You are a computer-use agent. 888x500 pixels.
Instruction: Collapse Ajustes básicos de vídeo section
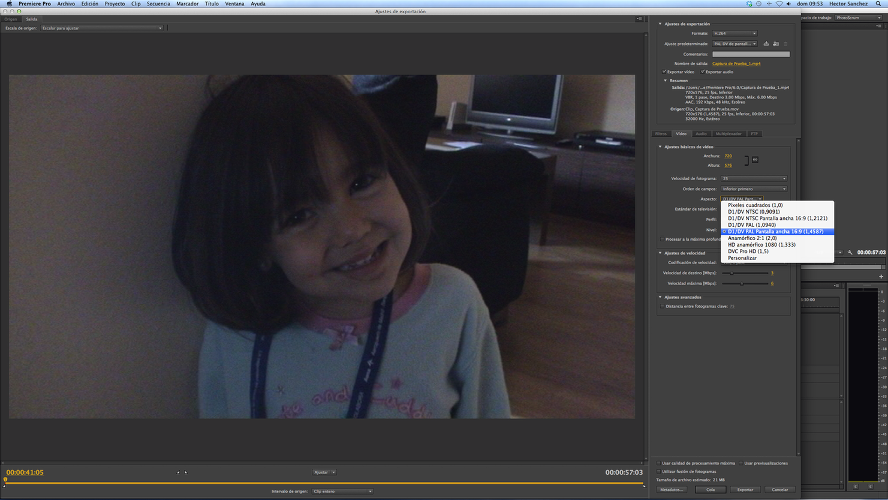(x=660, y=147)
